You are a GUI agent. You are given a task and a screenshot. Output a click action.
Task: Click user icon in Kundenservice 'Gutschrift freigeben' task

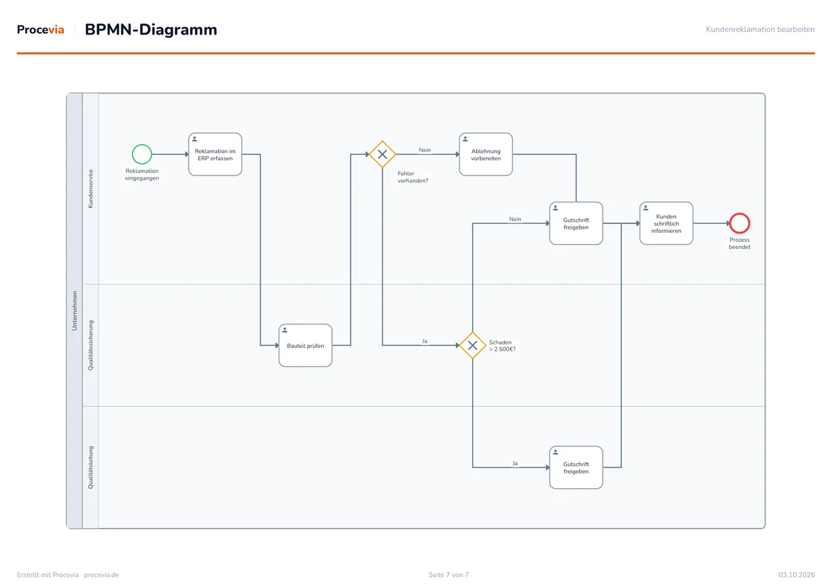[x=555, y=209]
